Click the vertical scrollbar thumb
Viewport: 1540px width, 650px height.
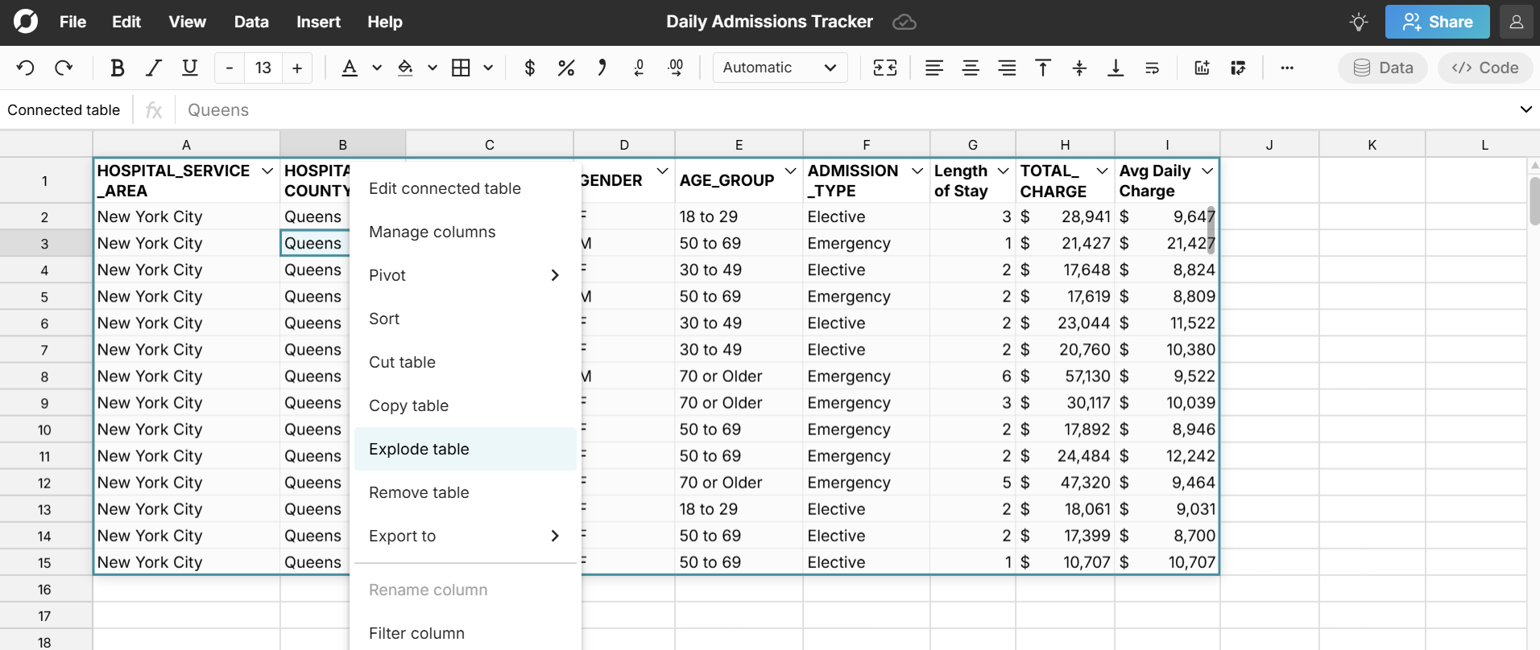click(x=1534, y=201)
